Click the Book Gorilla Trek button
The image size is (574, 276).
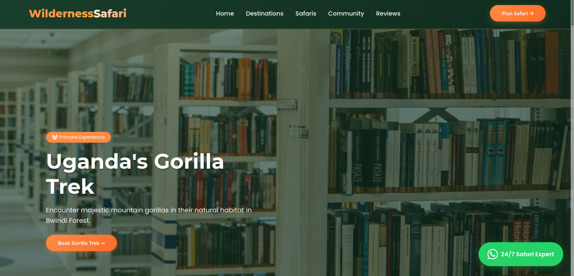click(x=81, y=243)
